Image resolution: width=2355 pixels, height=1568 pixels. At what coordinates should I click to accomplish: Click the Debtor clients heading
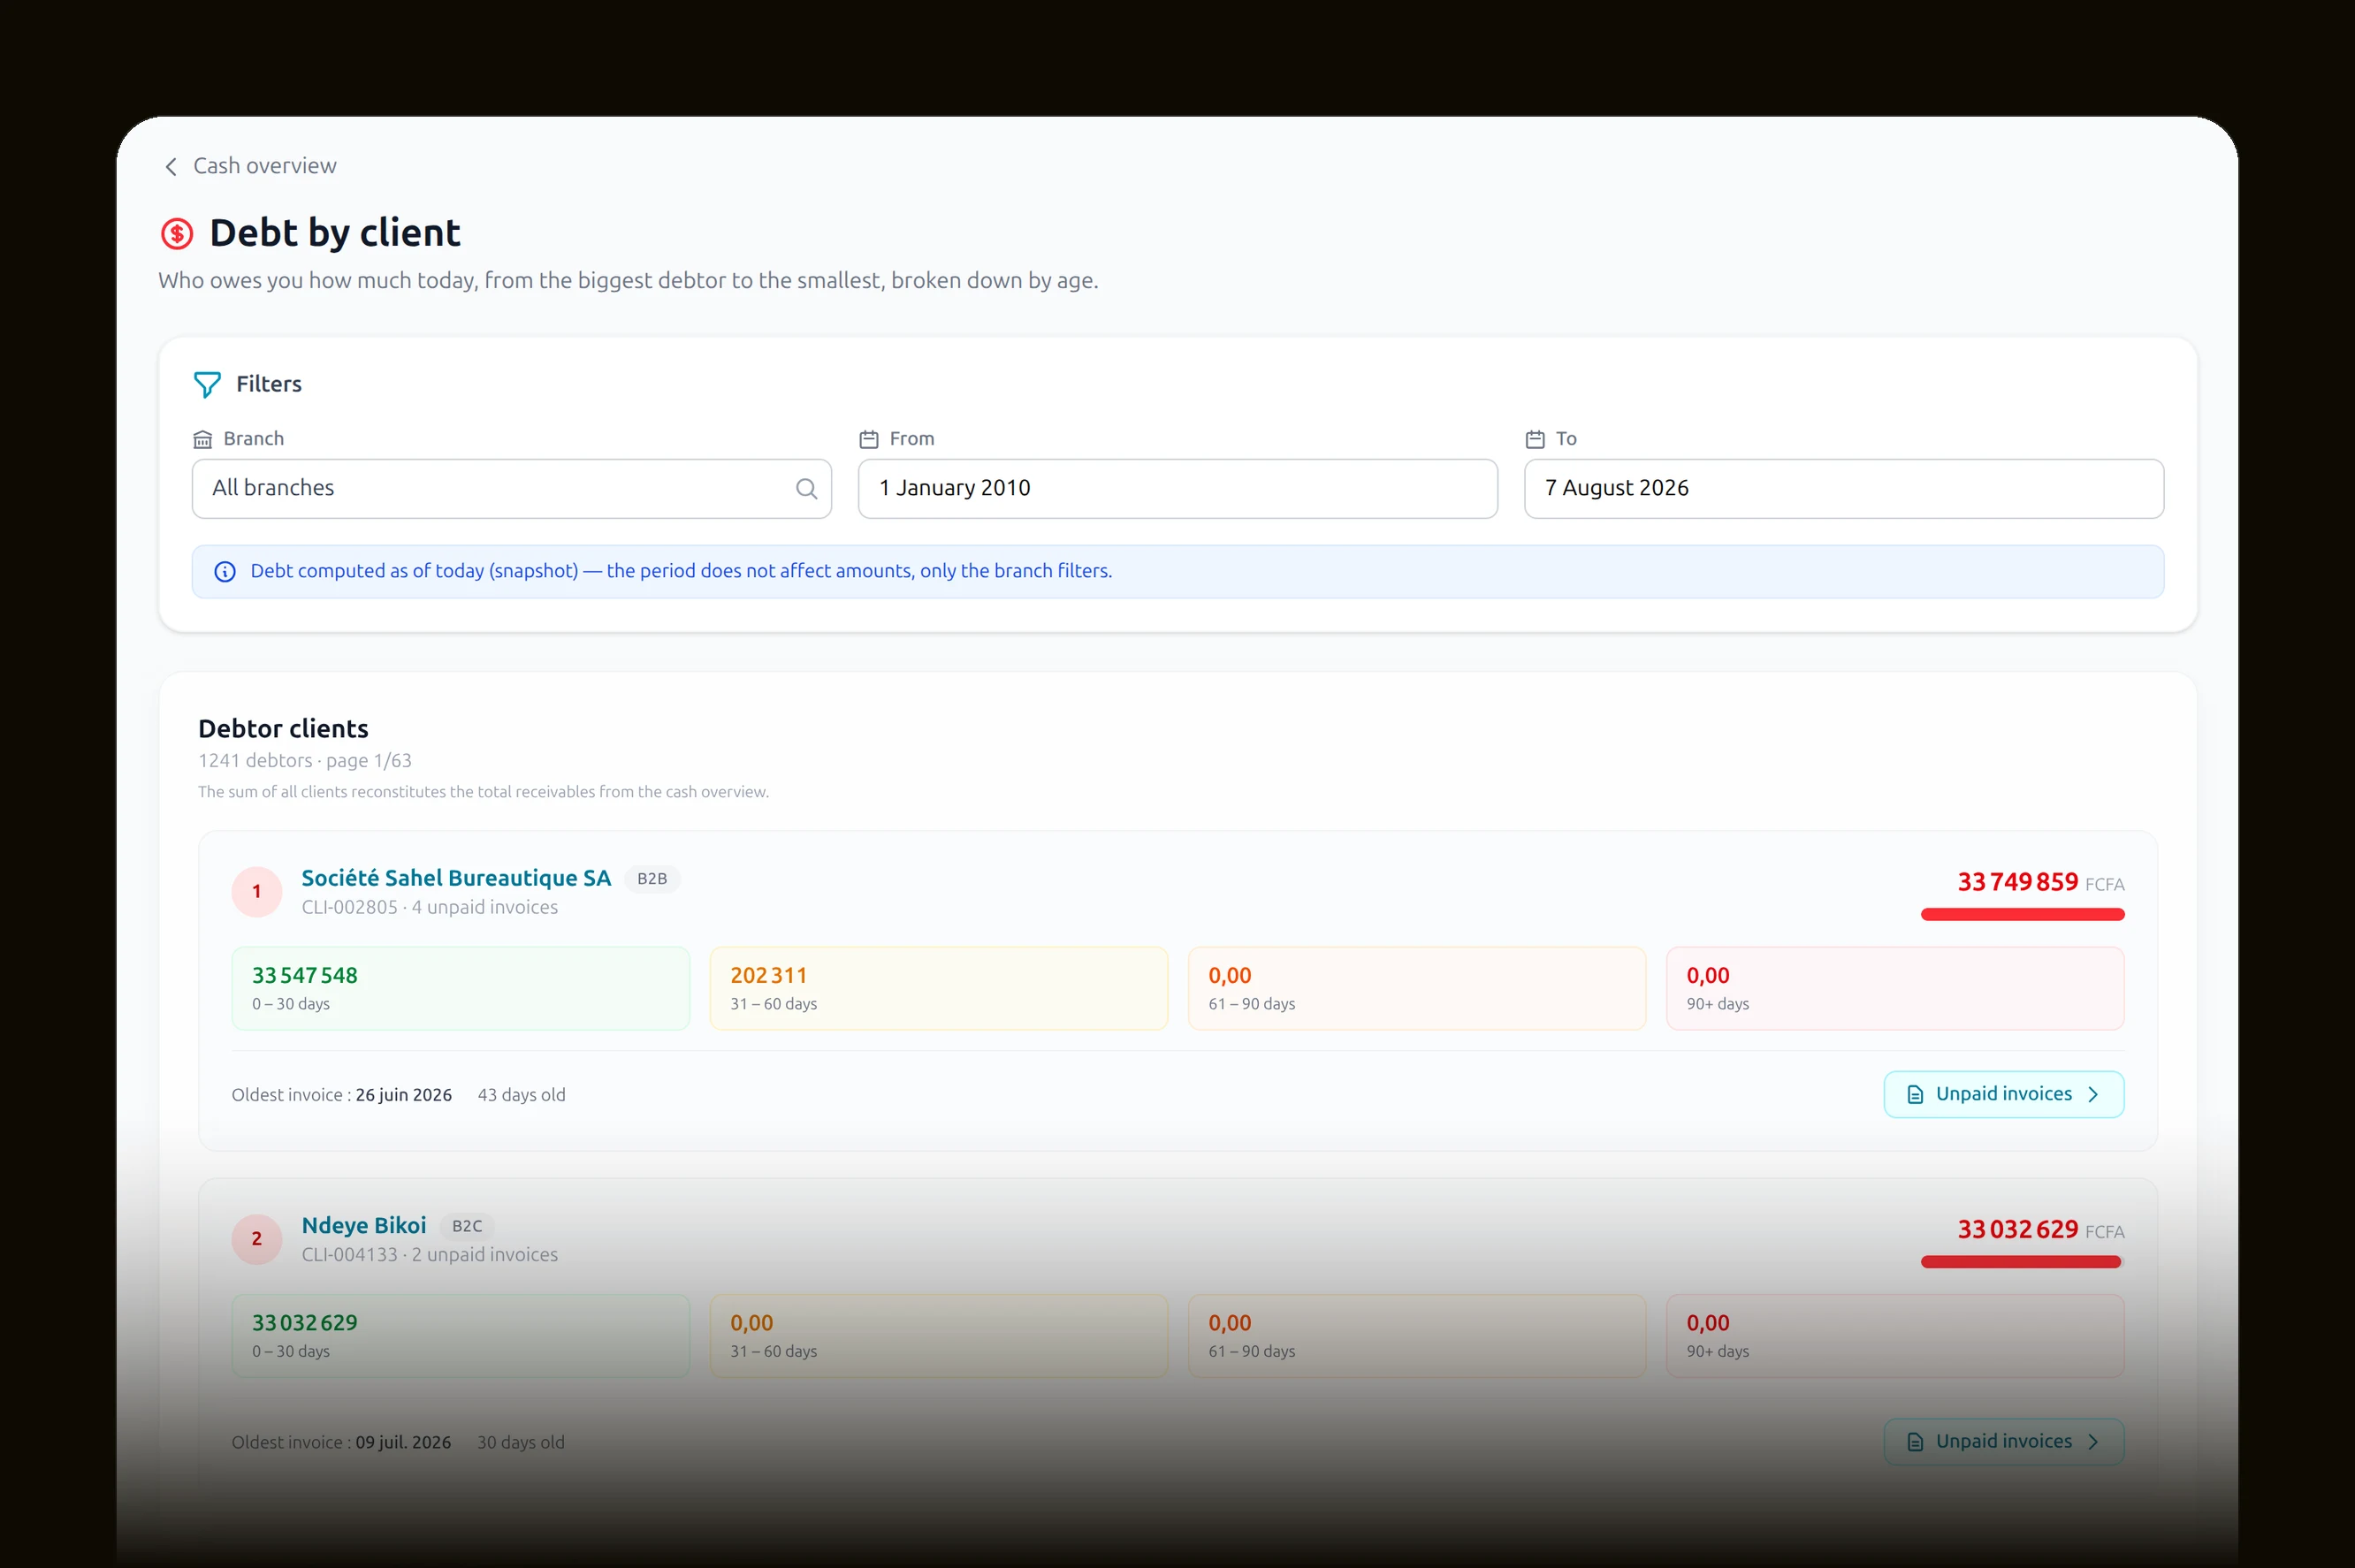[283, 729]
